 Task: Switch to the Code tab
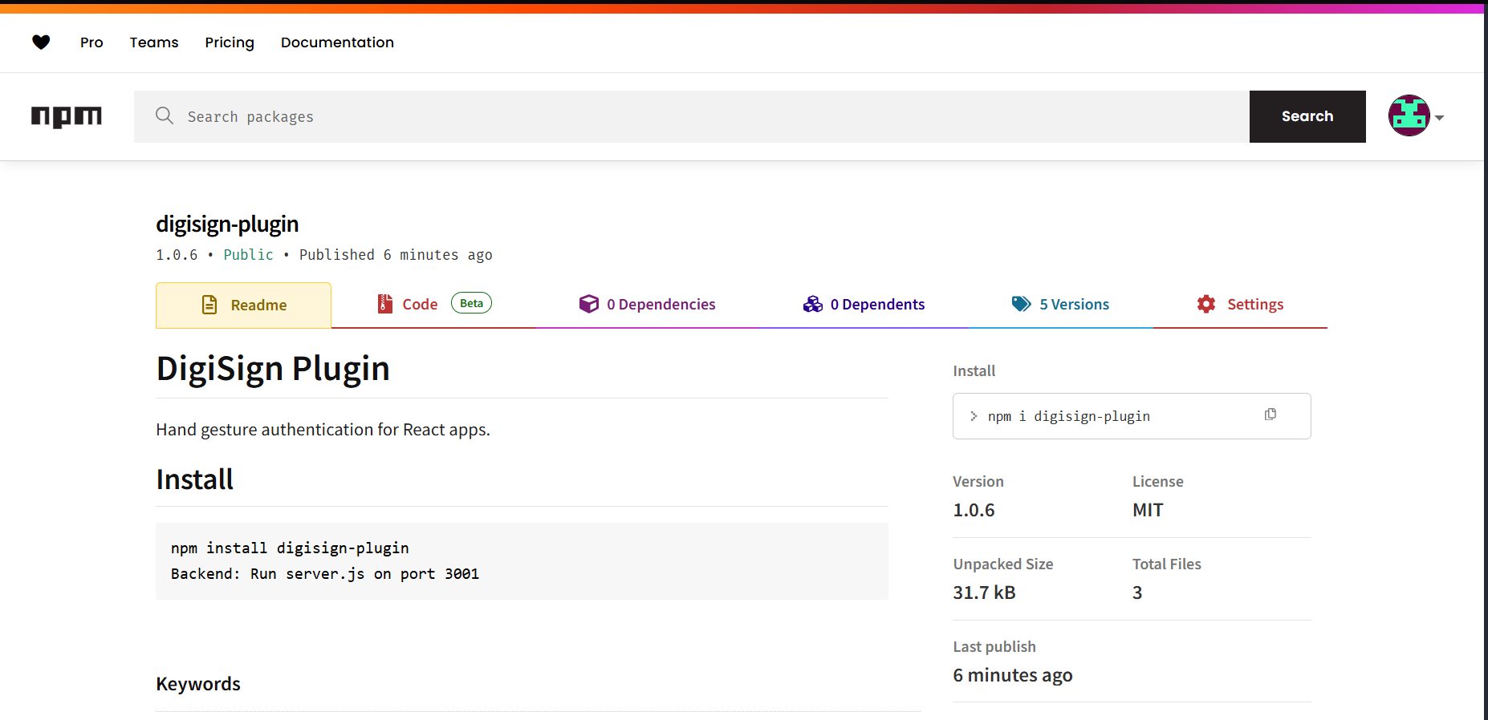point(433,305)
